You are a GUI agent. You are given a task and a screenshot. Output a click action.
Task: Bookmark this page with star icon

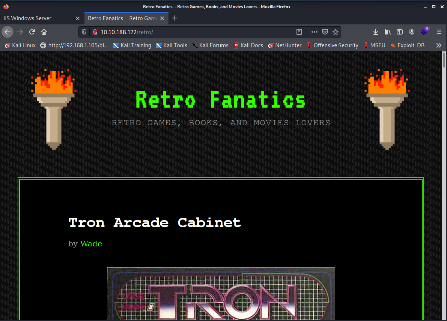(336, 32)
